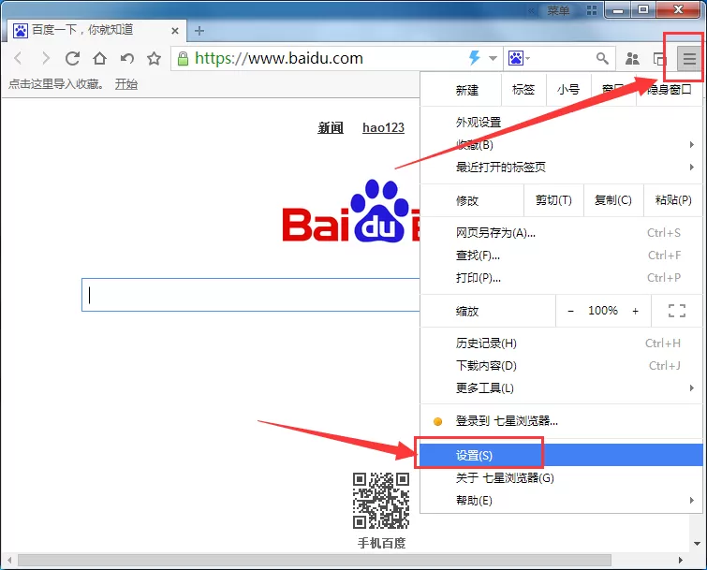707x570 pixels.
Task: Click the horizontal scrollbar left arrow
Action: click(8, 560)
